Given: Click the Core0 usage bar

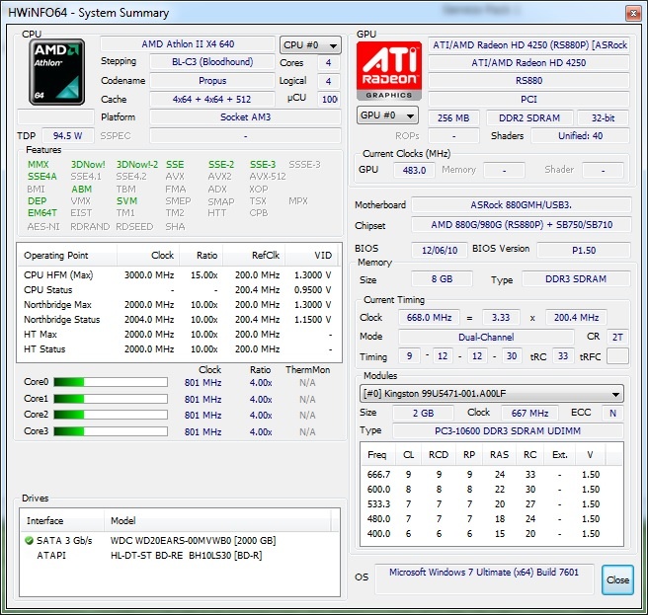Looking at the screenshot, I should point(111,382).
